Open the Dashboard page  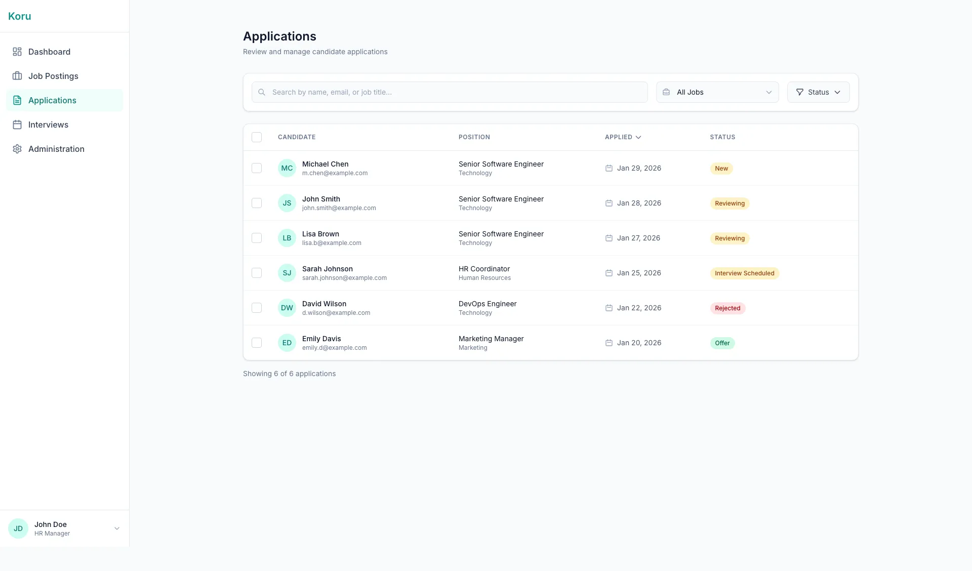(64, 52)
